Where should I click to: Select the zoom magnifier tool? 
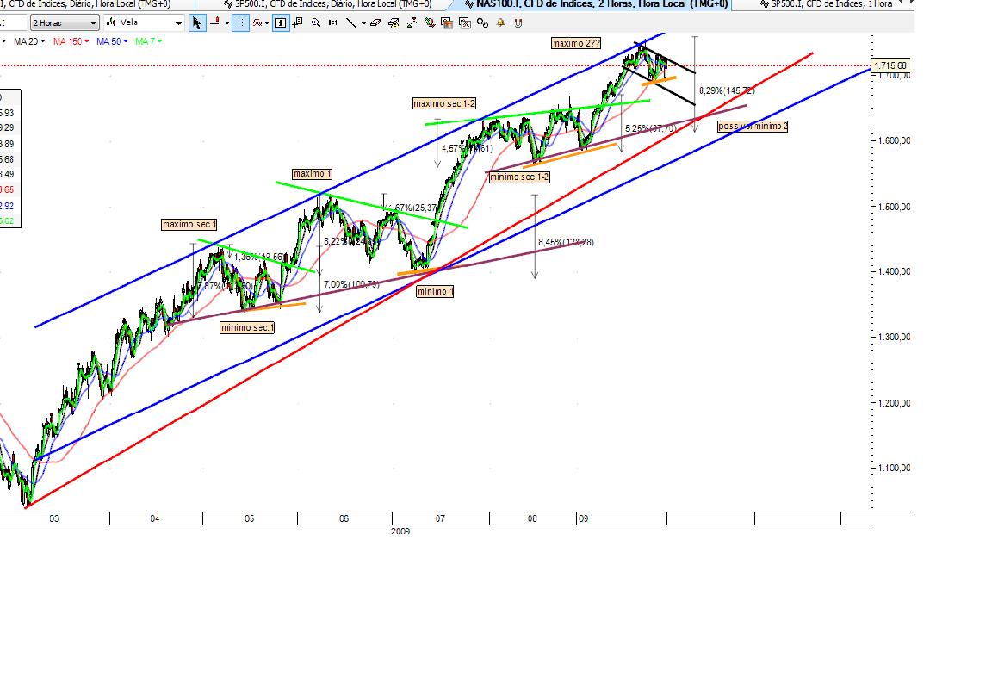316,22
